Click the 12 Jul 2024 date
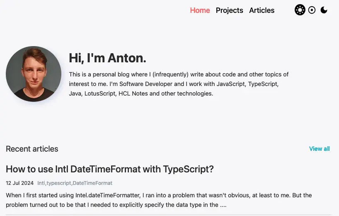Viewport: 339px width, 216px height. point(19,183)
